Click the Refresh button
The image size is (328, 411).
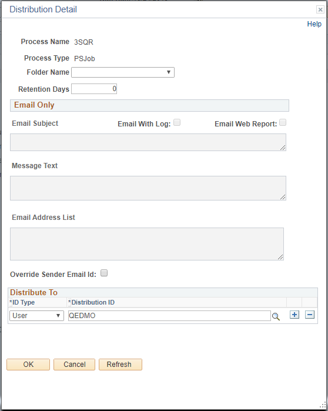click(121, 365)
